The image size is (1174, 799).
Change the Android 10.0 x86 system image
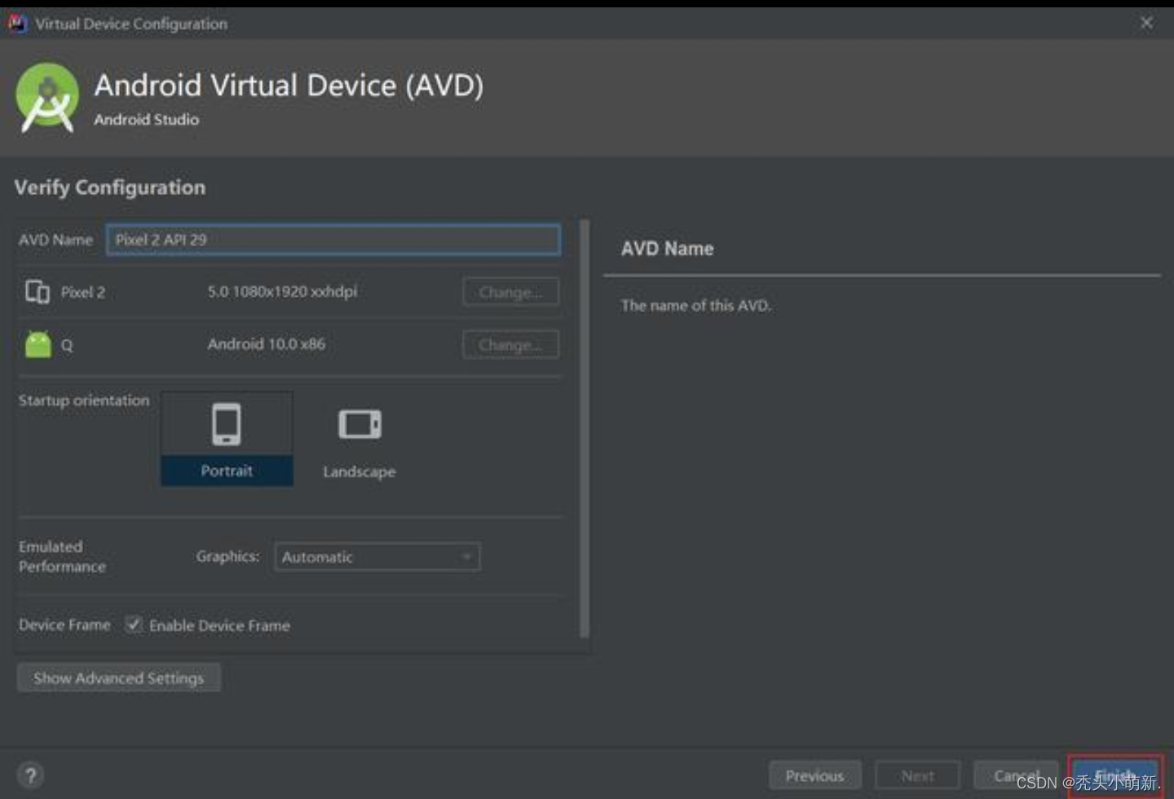[x=510, y=345]
